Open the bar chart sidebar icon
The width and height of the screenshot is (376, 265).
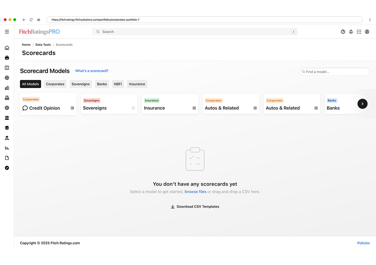coord(7,148)
